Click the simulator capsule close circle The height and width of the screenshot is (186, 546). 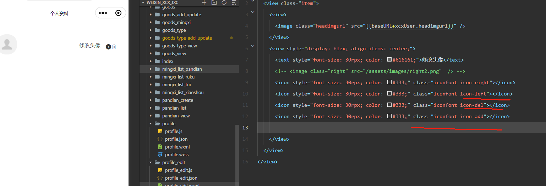(x=119, y=13)
